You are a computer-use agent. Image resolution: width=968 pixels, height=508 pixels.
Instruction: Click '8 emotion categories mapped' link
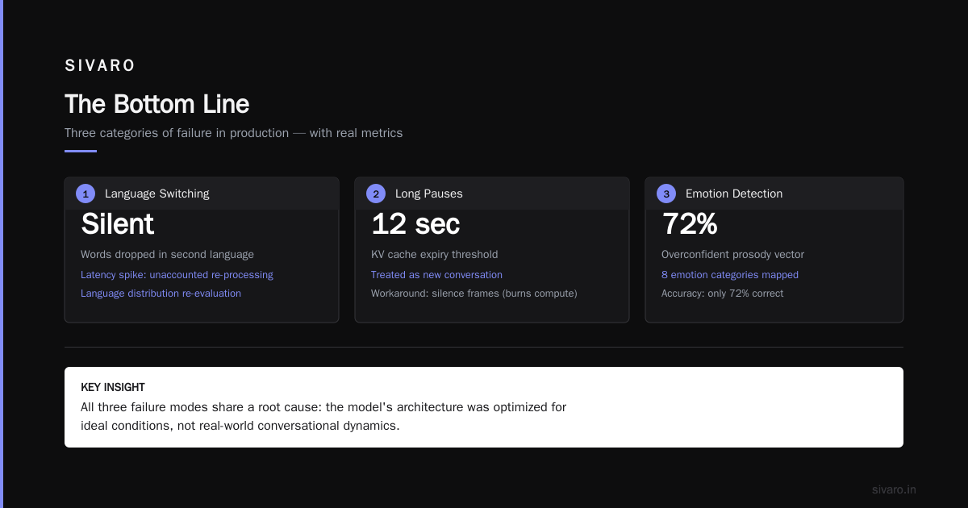[x=730, y=275]
